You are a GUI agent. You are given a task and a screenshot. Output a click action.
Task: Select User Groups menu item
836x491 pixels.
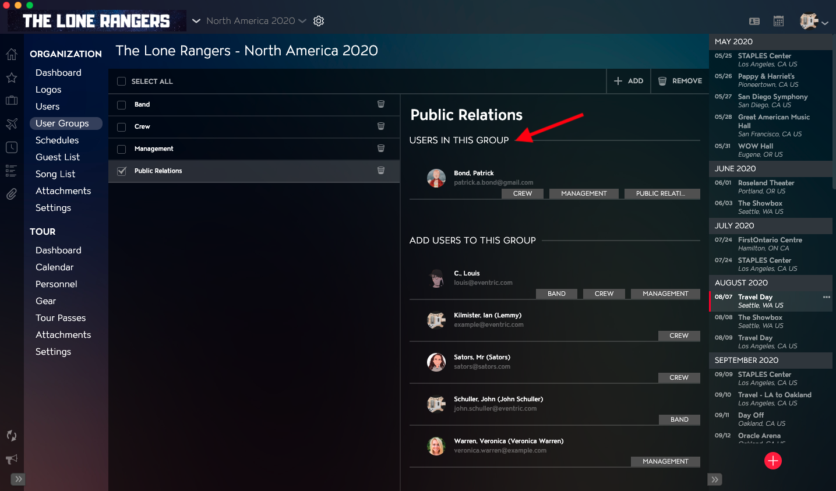pos(66,123)
